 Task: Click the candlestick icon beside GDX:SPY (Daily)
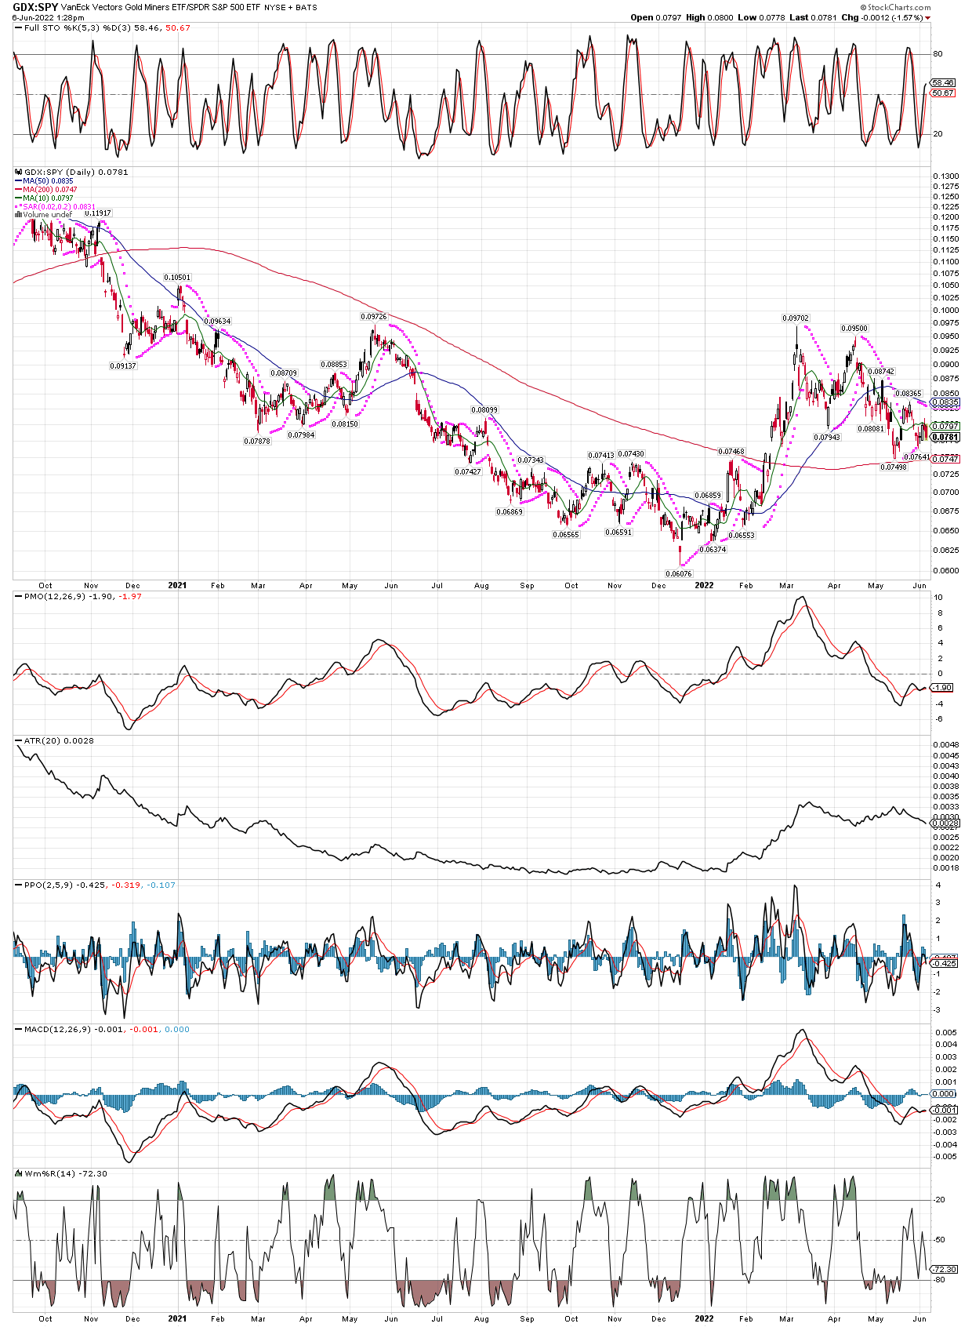[x=20, y=173]
